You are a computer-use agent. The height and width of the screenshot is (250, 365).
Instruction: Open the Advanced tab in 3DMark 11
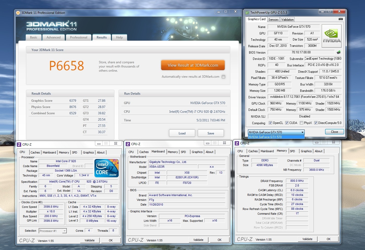53,37
